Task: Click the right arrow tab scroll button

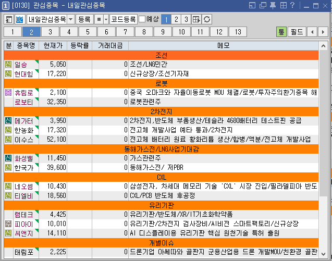Action: coord(323,32)
